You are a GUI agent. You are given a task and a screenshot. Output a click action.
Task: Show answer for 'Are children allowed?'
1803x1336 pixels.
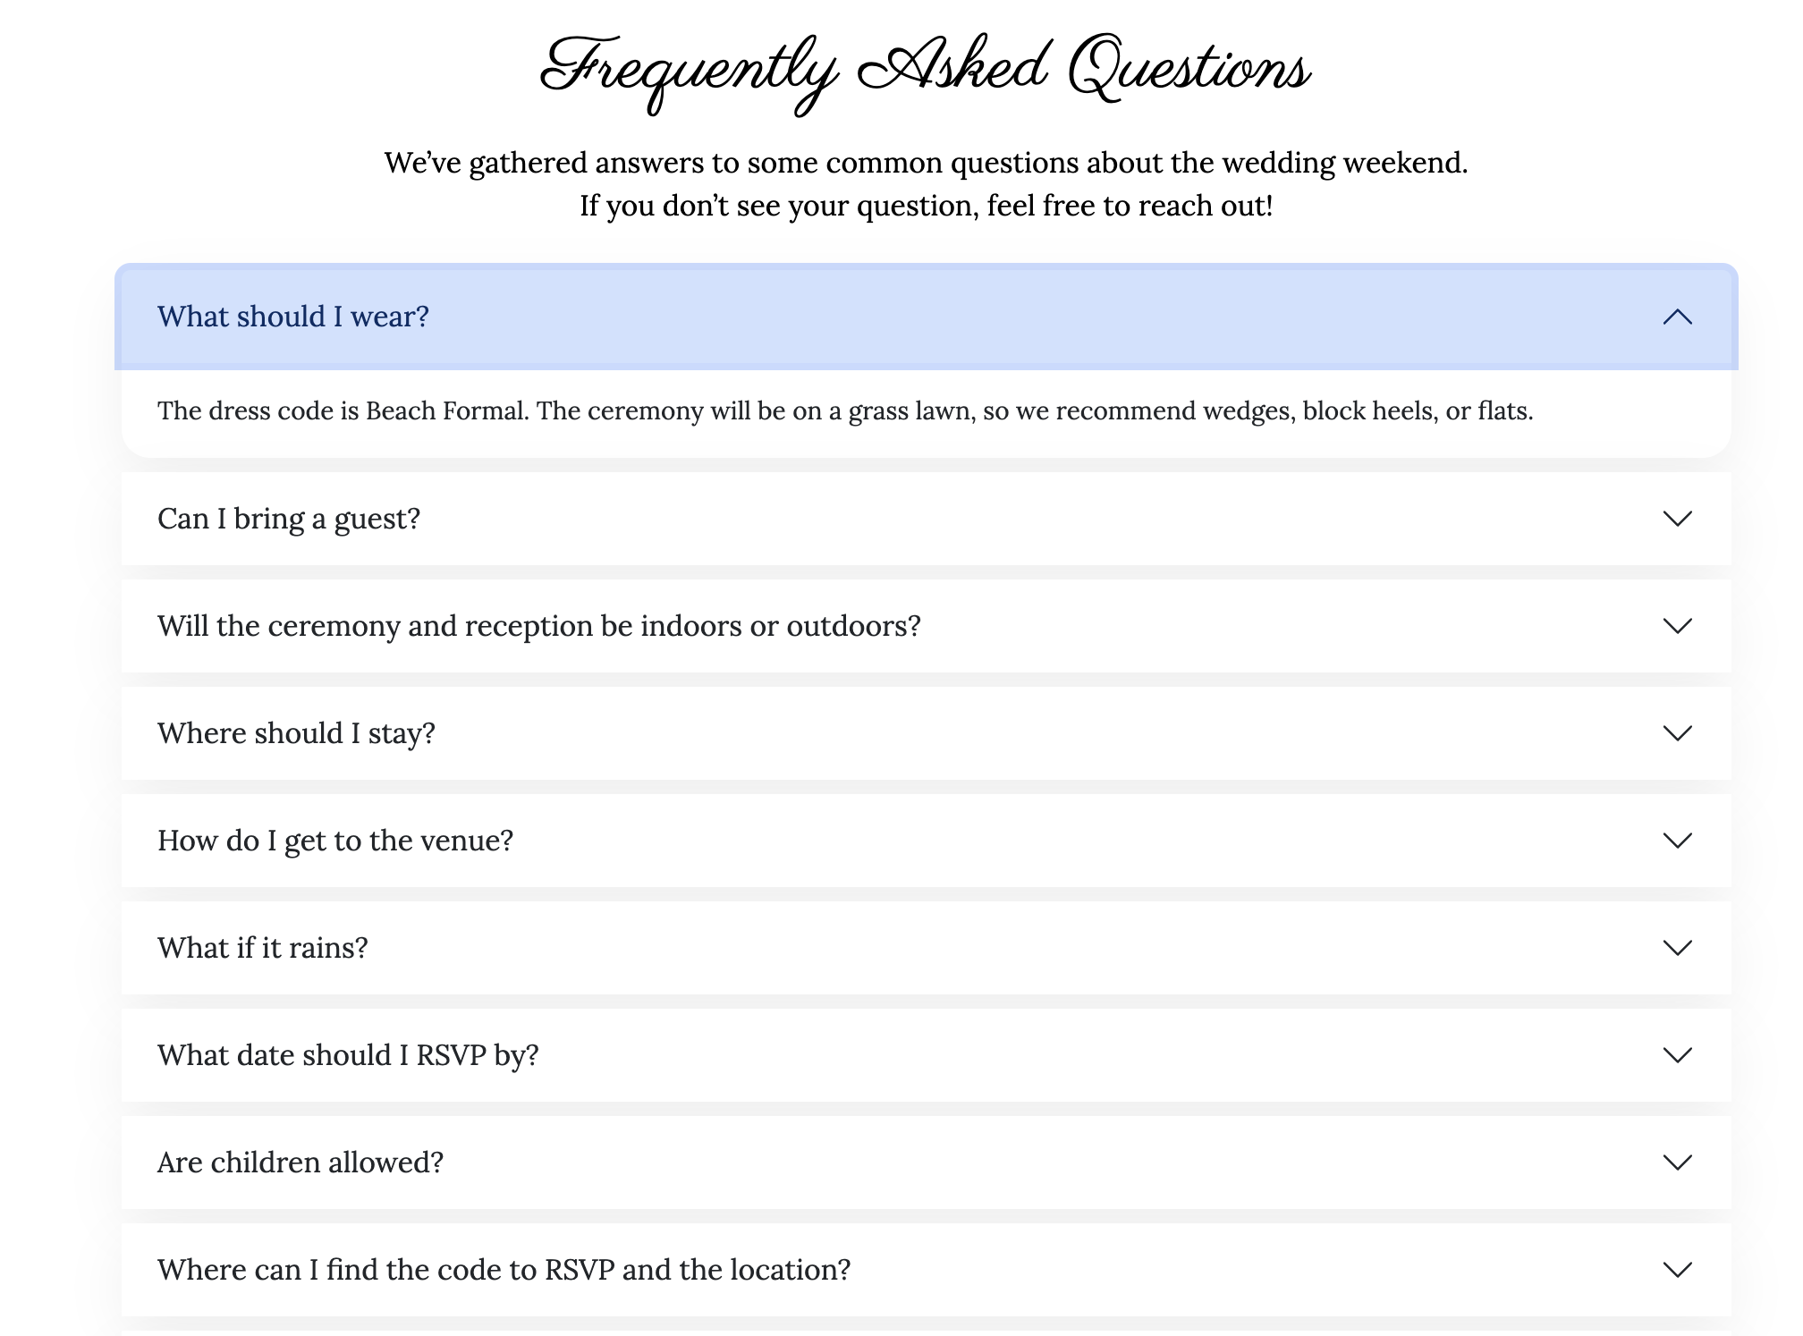(300, 1163)
